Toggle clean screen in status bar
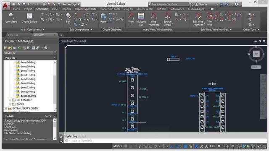The width and height of the screenshot is (269, 151). pos(259,146)
